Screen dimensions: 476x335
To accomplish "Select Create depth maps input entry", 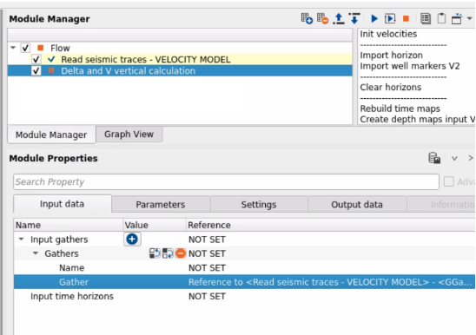I will coord(418,119).
